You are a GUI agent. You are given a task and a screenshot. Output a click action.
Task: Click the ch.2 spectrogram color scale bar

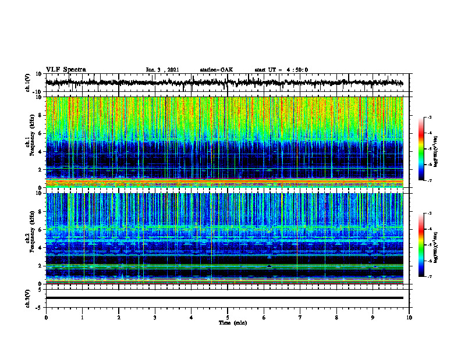421,245
